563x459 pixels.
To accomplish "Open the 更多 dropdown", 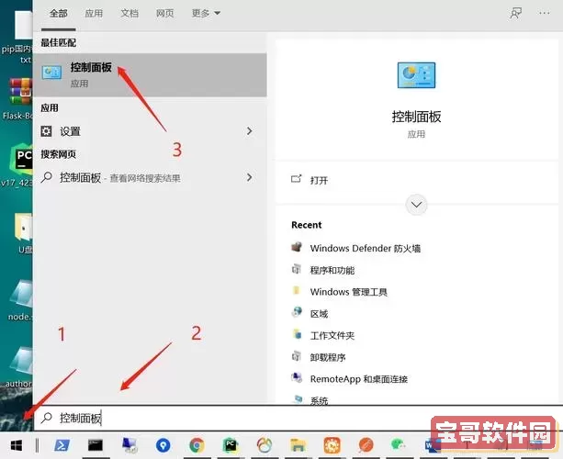I will (x=206, y=14).
